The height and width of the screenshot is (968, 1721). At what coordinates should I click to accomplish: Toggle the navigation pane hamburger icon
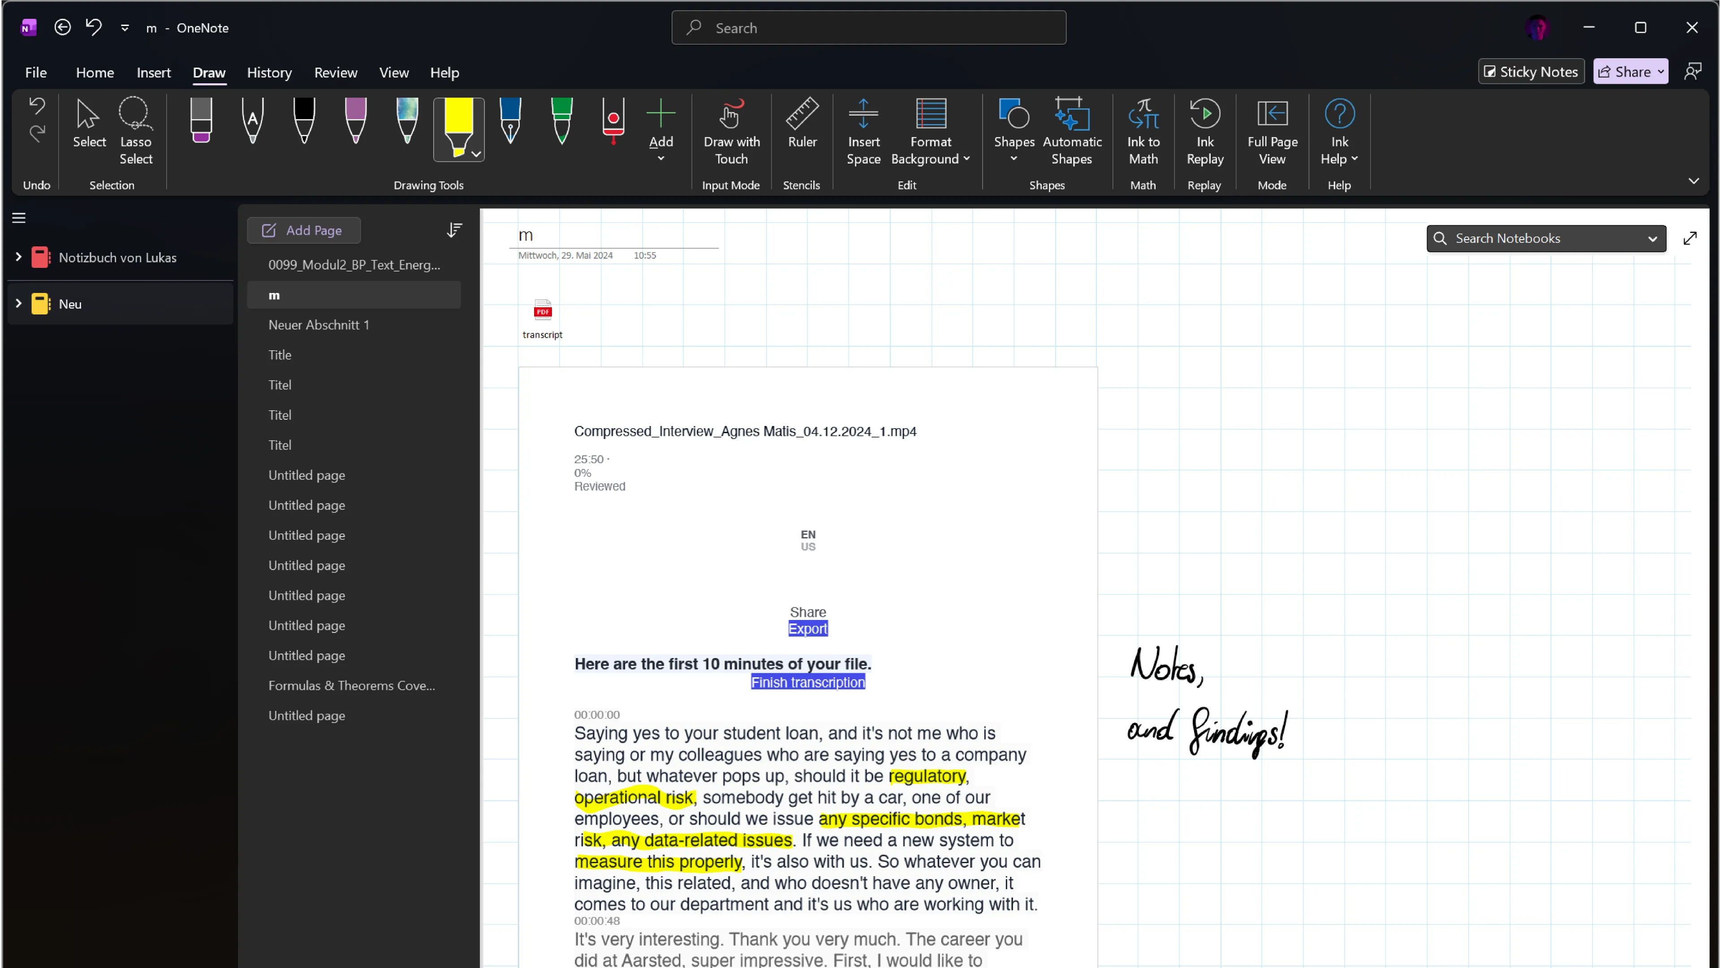[x=19, y=218]
